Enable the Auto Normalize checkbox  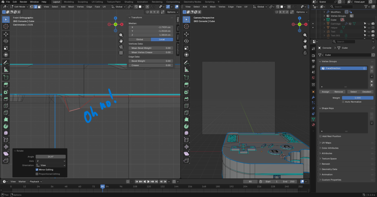(343, 102)
